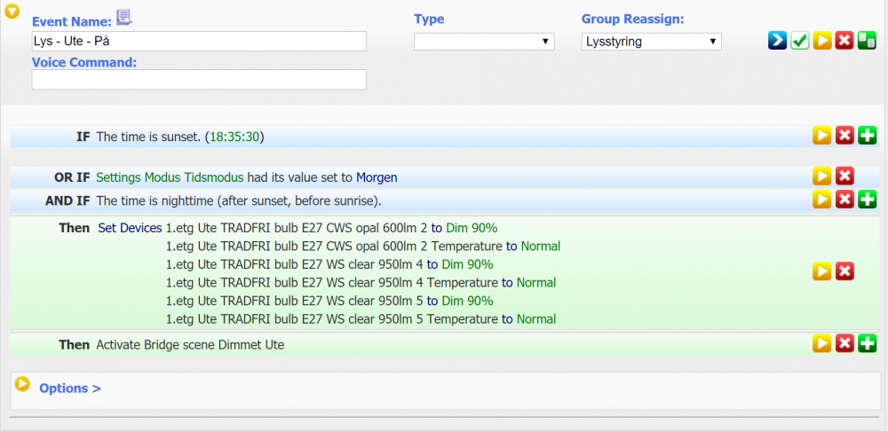The image size is (888, 431).
Task: Click the Settings Modus Tidsmodus link
Action: pyautogui.click(x=169, y=177)
